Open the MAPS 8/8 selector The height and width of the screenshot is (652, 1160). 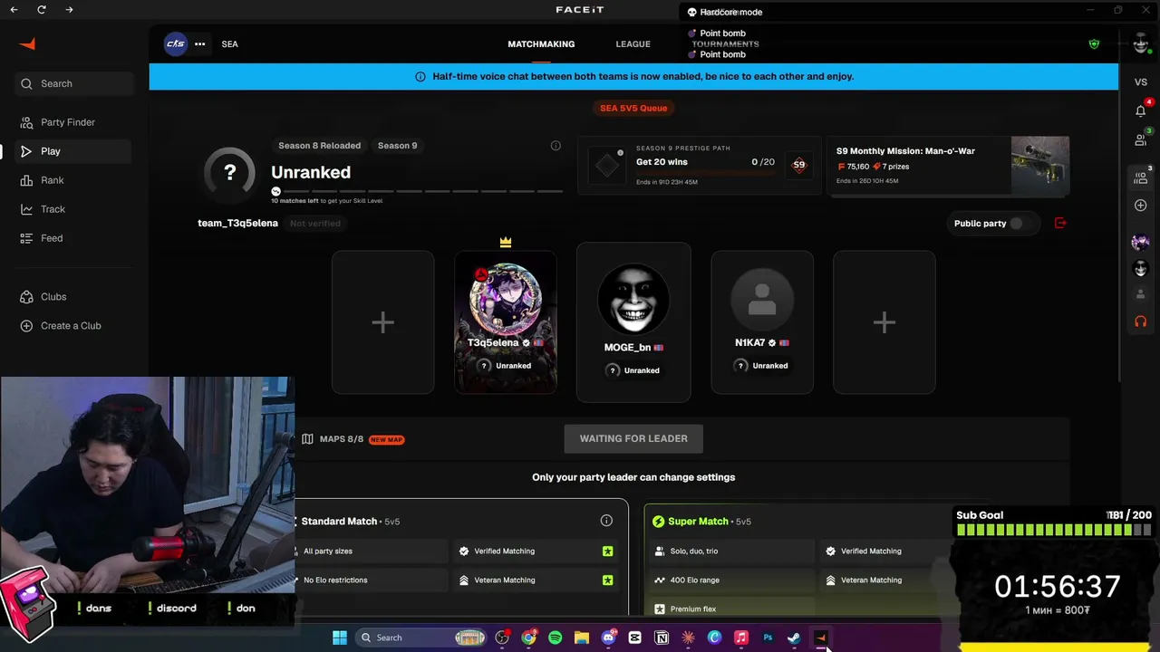pyautogui.click(x=353, y=439)
